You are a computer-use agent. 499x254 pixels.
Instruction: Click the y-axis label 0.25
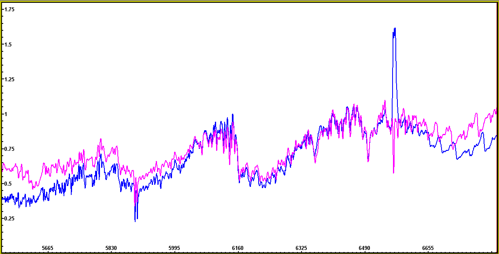(x=9, y=218)
